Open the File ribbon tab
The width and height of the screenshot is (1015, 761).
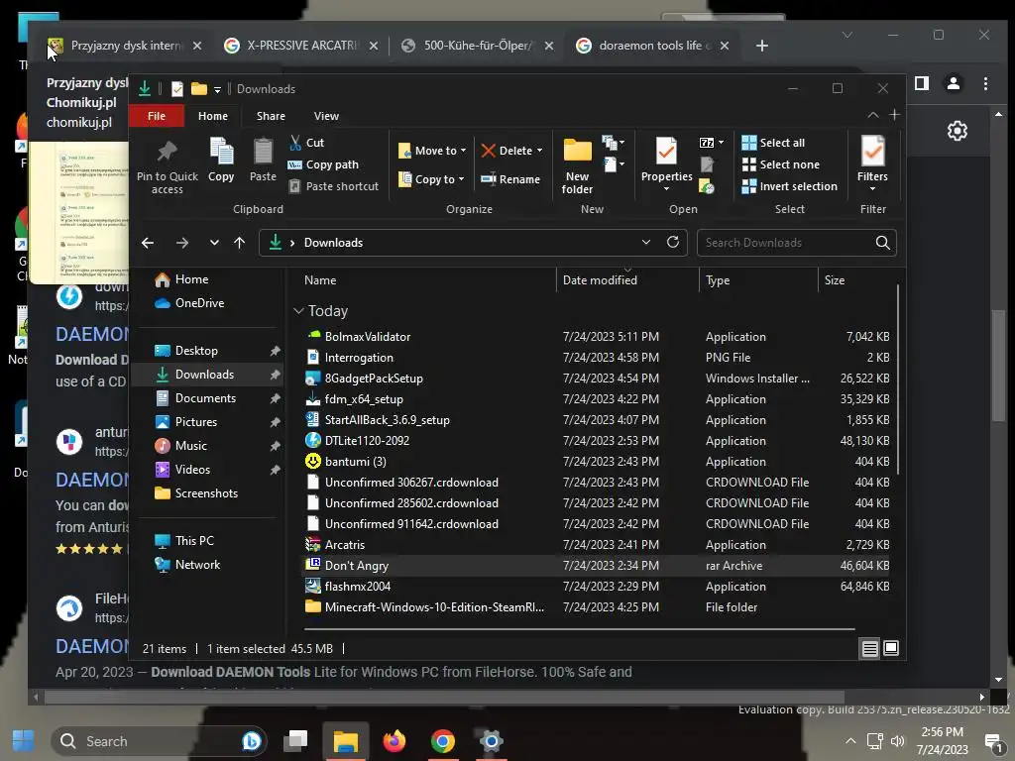(157, 116)
